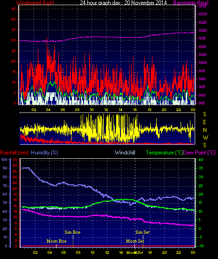Click rainfall scale value 28
Image resolution: width=218 pixels, height=259 pixels.
click(x=15, y=165)
